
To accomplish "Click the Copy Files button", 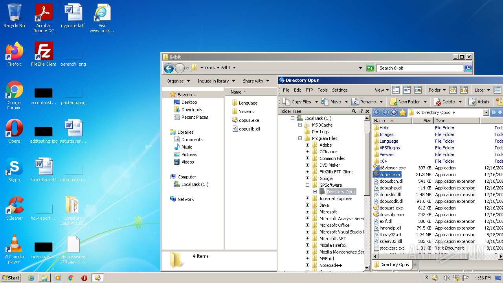I will [x=297, y=102].
